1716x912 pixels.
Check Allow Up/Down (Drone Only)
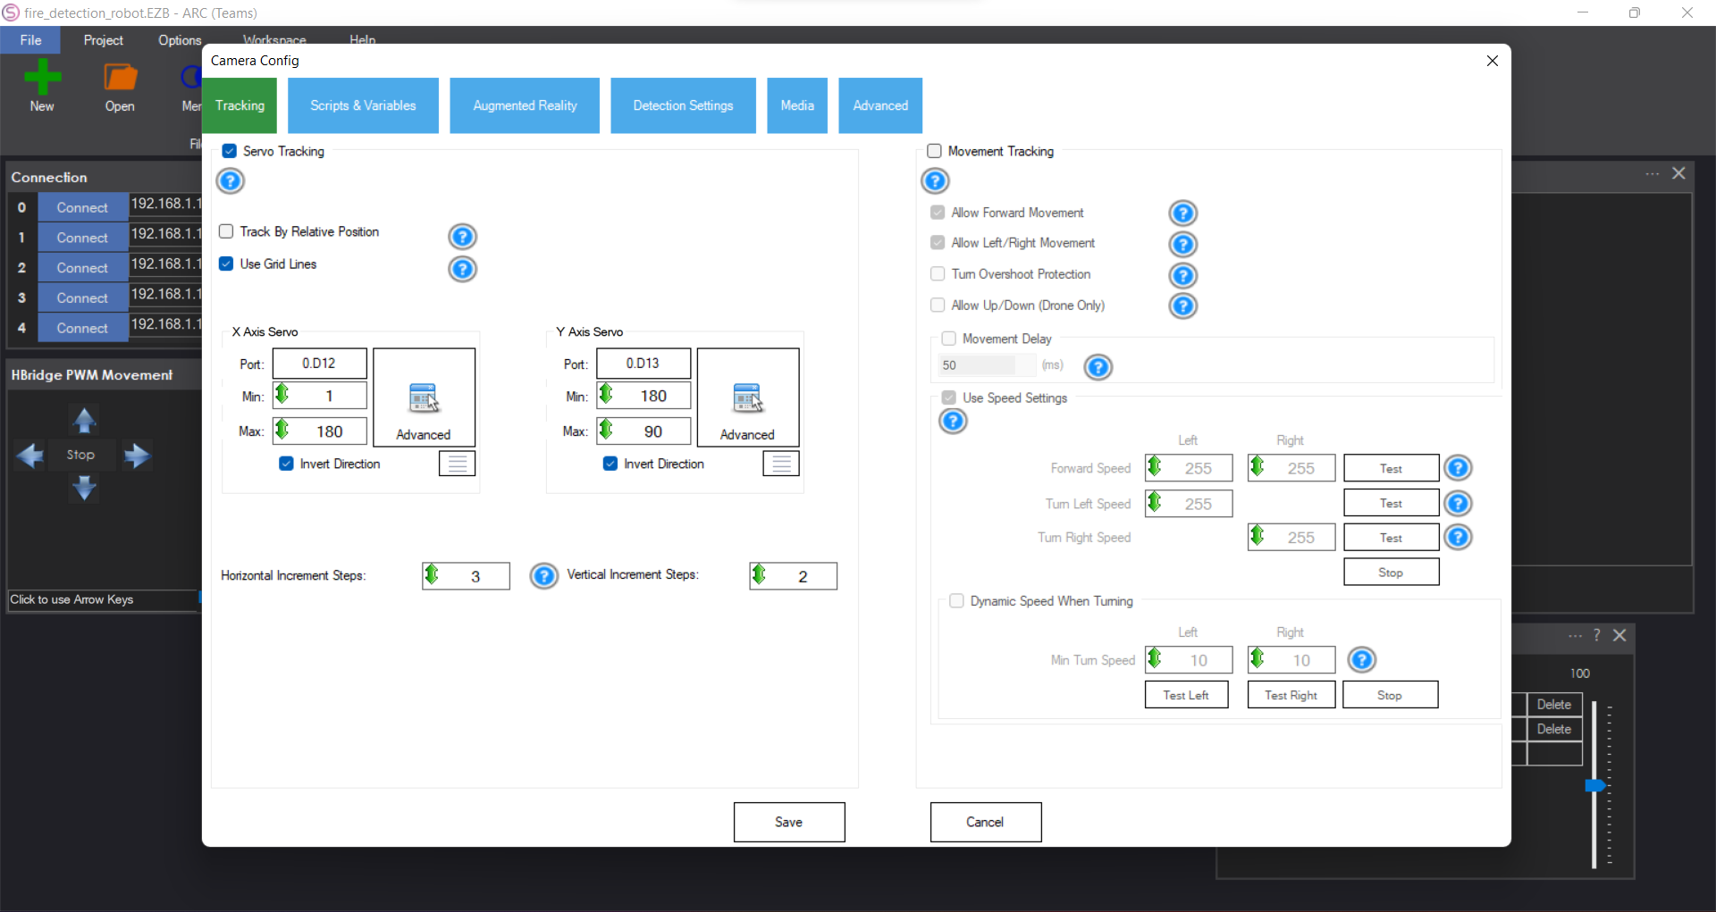(938, 305)
